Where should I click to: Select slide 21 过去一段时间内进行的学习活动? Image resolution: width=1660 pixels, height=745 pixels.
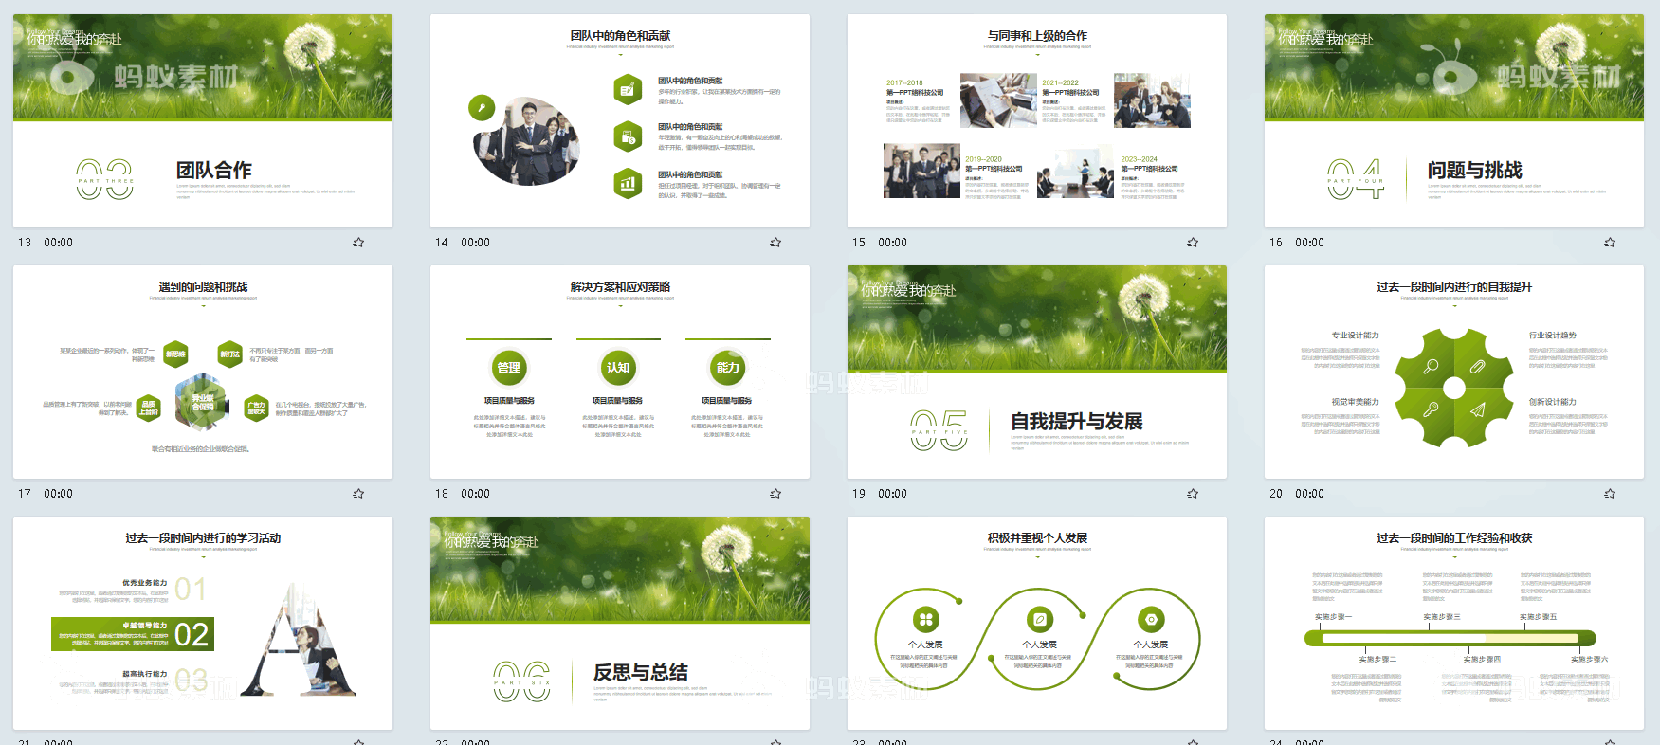click(203, 623)
